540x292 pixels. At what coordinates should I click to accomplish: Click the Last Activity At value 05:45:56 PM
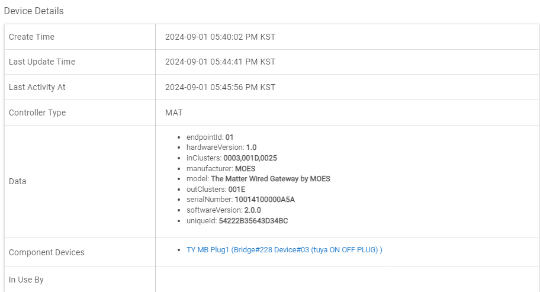tap(220, 87)
